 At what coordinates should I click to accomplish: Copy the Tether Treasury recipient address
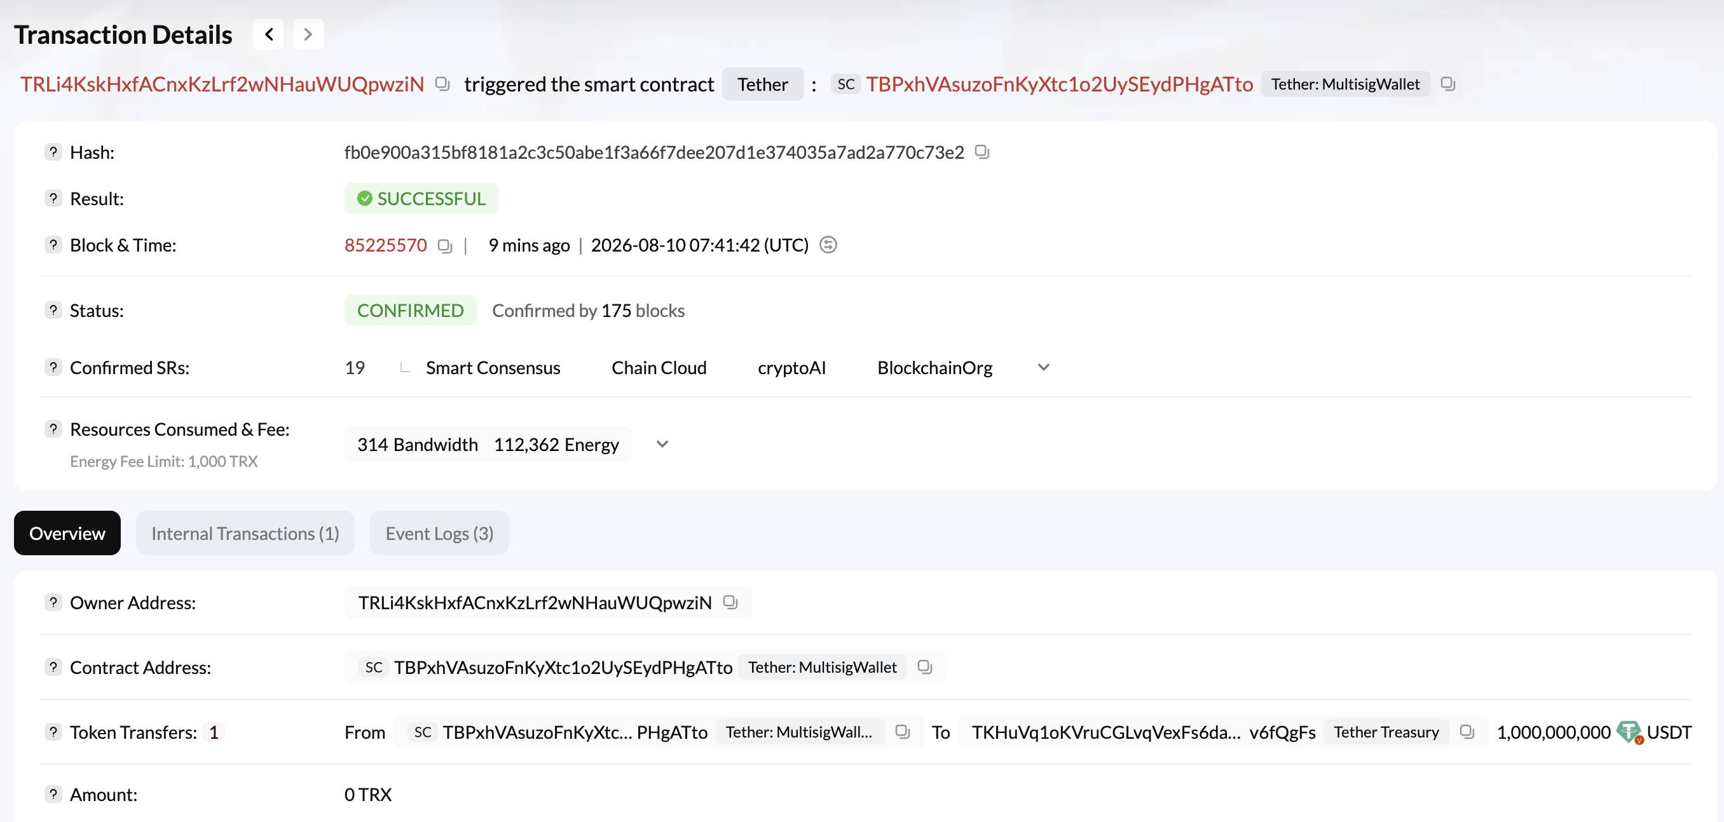click(1467, 732)
